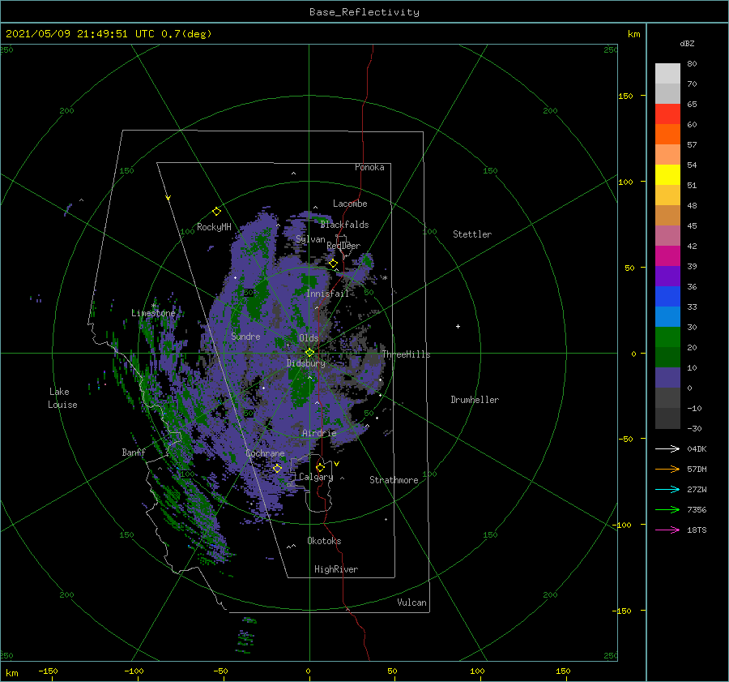Click the Stettler label
This screenshot has width=729, height=682.
tap(472, 234)
